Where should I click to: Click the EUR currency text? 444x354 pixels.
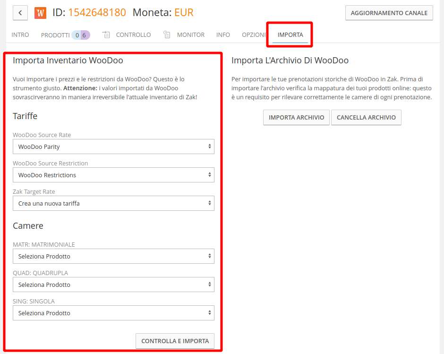[184, 12]
